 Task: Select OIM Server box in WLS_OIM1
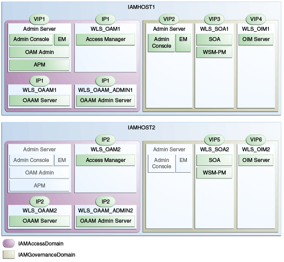256,39
